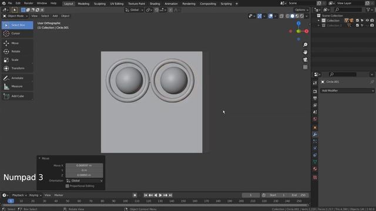This screenshot has height=211, width=376.
Task: Switch to the Modeling workspace tab
Action: coord(83,4)
